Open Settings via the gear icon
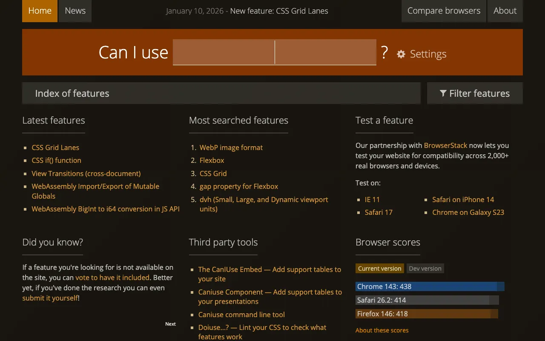 [x=401, y=54]
